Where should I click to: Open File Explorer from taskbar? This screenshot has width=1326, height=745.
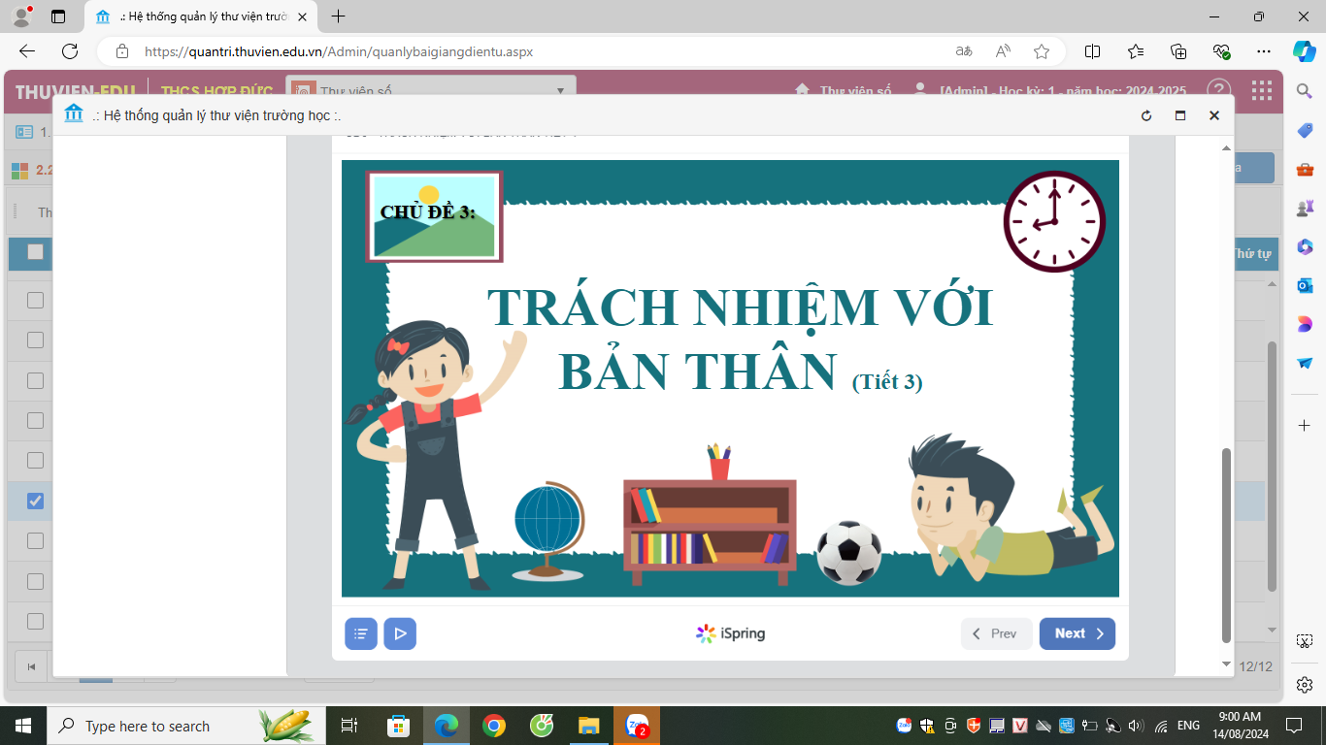point(589,726)
